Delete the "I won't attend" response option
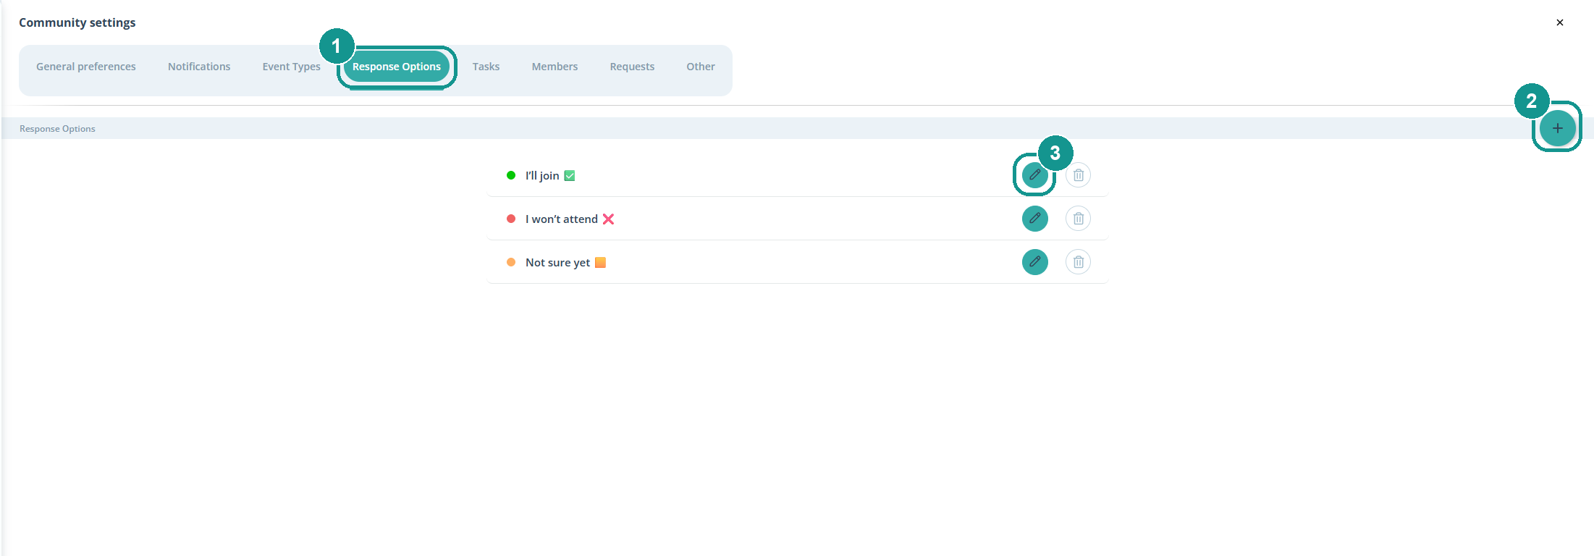 [1078, 219]
